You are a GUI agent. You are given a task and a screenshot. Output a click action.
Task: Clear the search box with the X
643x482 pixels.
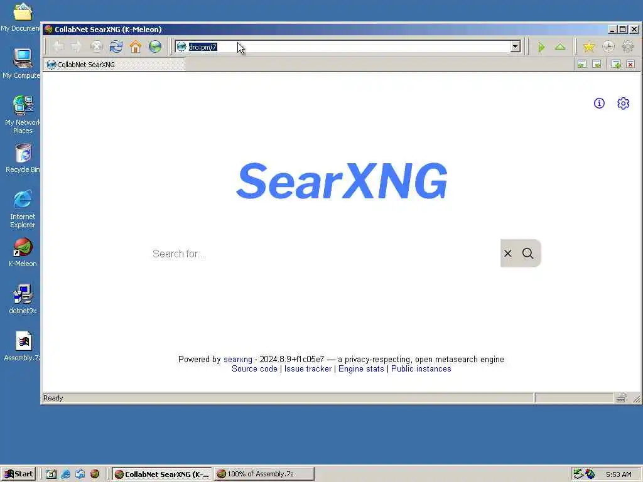pyautogui.click(x=507, y=254)
